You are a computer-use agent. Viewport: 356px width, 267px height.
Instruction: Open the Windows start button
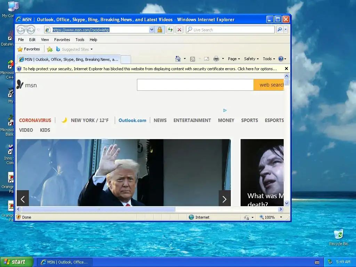(x=16, y=262)
